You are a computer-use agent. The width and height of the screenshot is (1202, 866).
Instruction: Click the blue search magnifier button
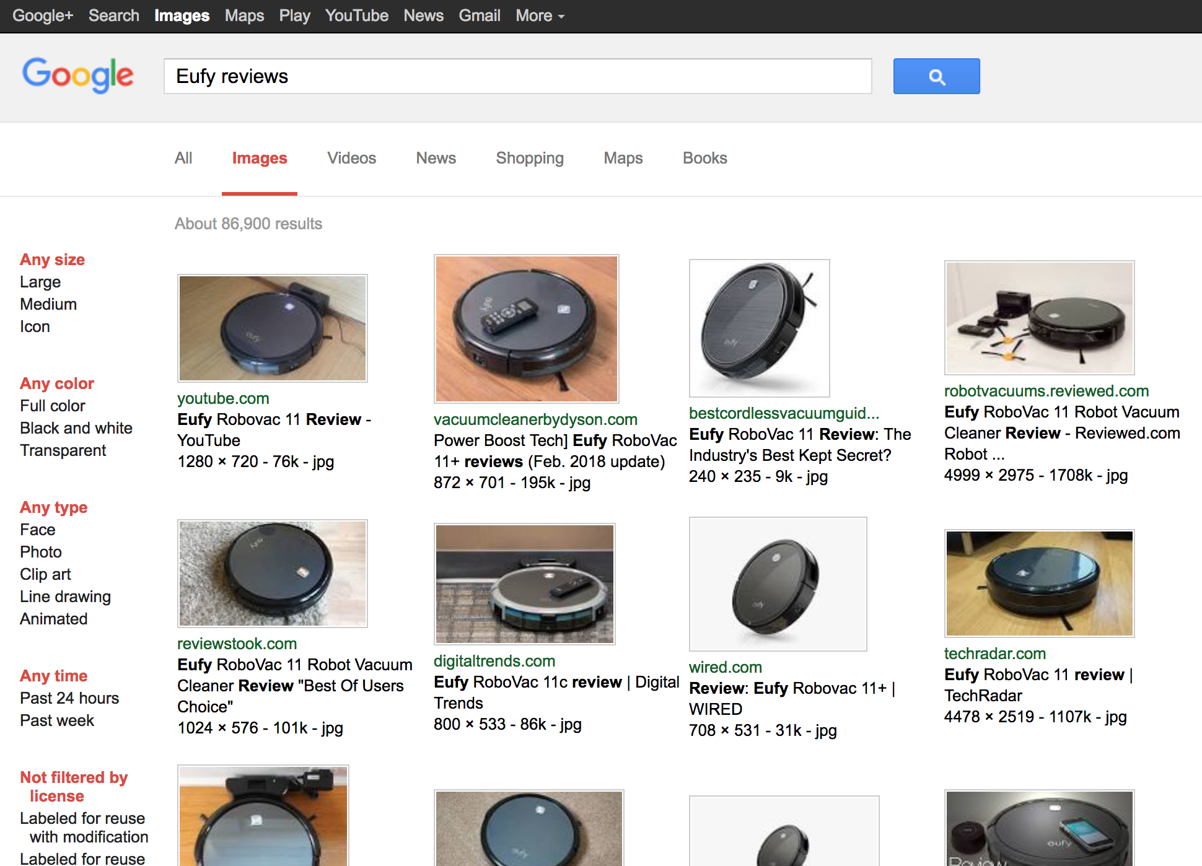936,76
